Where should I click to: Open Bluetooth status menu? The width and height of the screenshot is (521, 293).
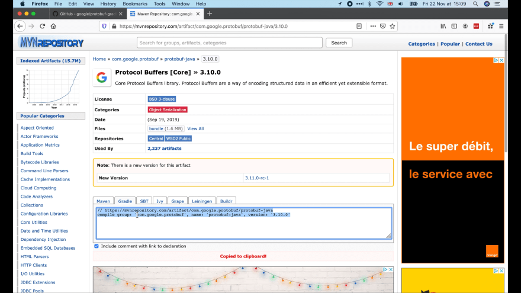[x=369, y=4]
